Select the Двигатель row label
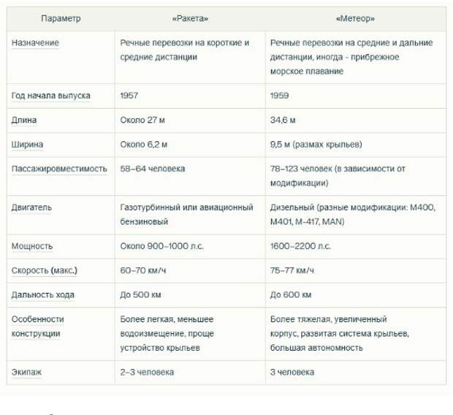Viewport: 453px width, 415px height. tap(31, 207)
